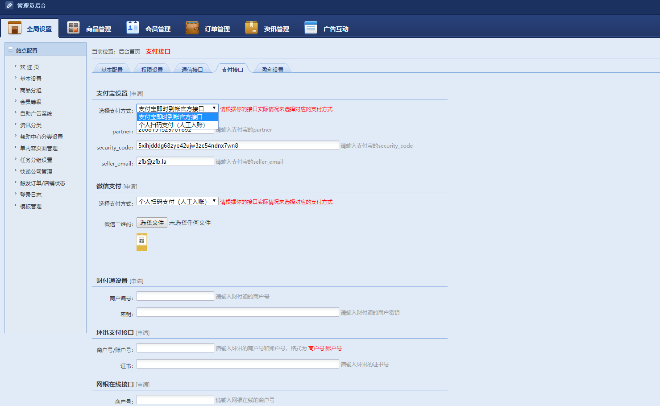The height and width of the screenshot is (406, 660).
Task: Open 商品分组 in the sidebar
Action: (31, 90)
